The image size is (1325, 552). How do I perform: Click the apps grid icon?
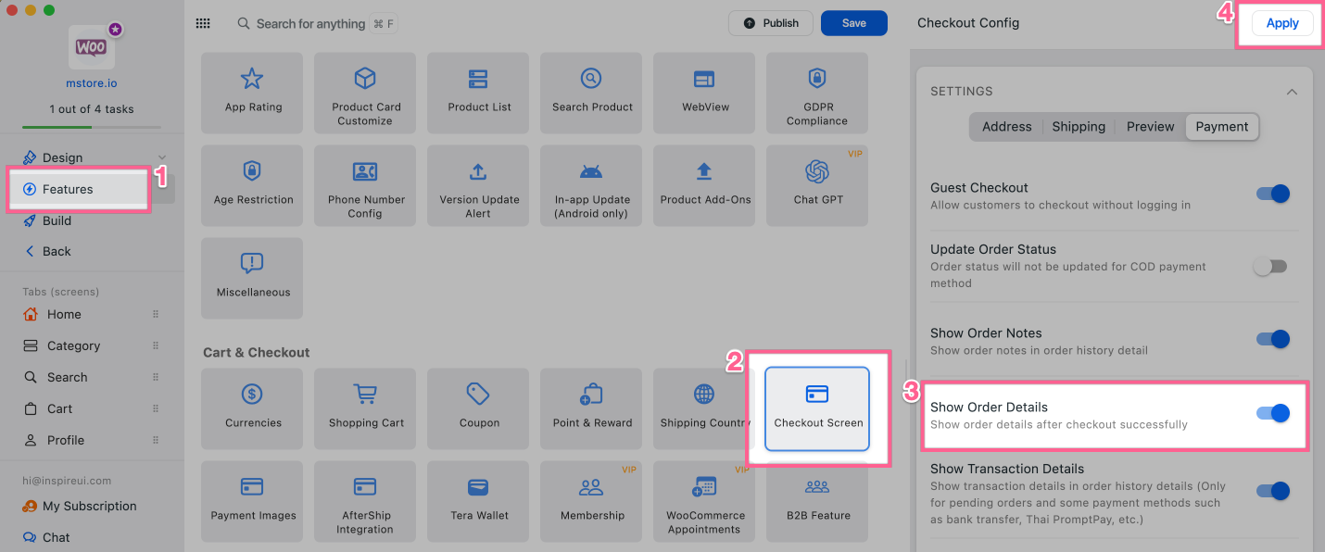pos(203,23)
